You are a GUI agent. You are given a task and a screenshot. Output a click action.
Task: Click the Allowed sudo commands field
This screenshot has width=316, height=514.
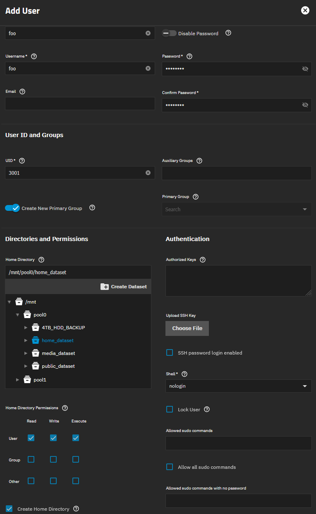tap(239, 443)
